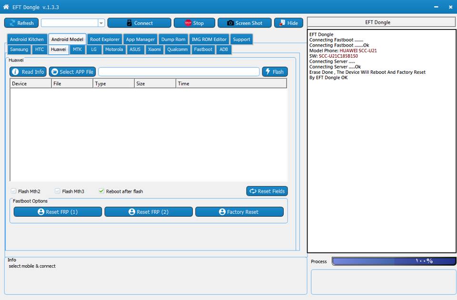
Task: Click the APP file path input field
Action: 179,72
